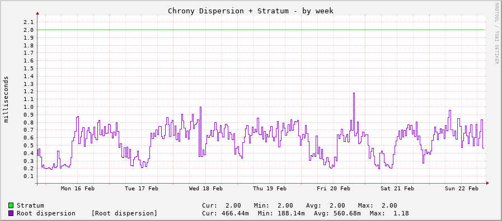This screenshot has height=221, width=502.
Task: Click the red arrow at x-axis end
Action: coord(487,183)
